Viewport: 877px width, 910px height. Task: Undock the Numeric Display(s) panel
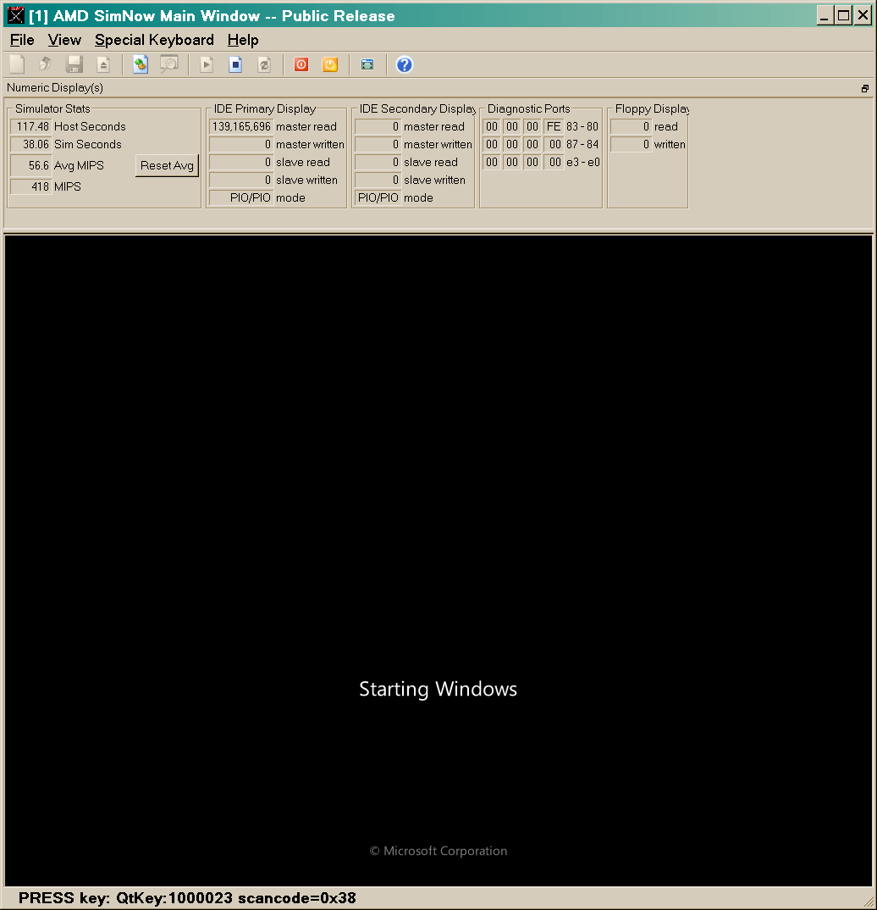pyautogui.click(x=865, y=88)
